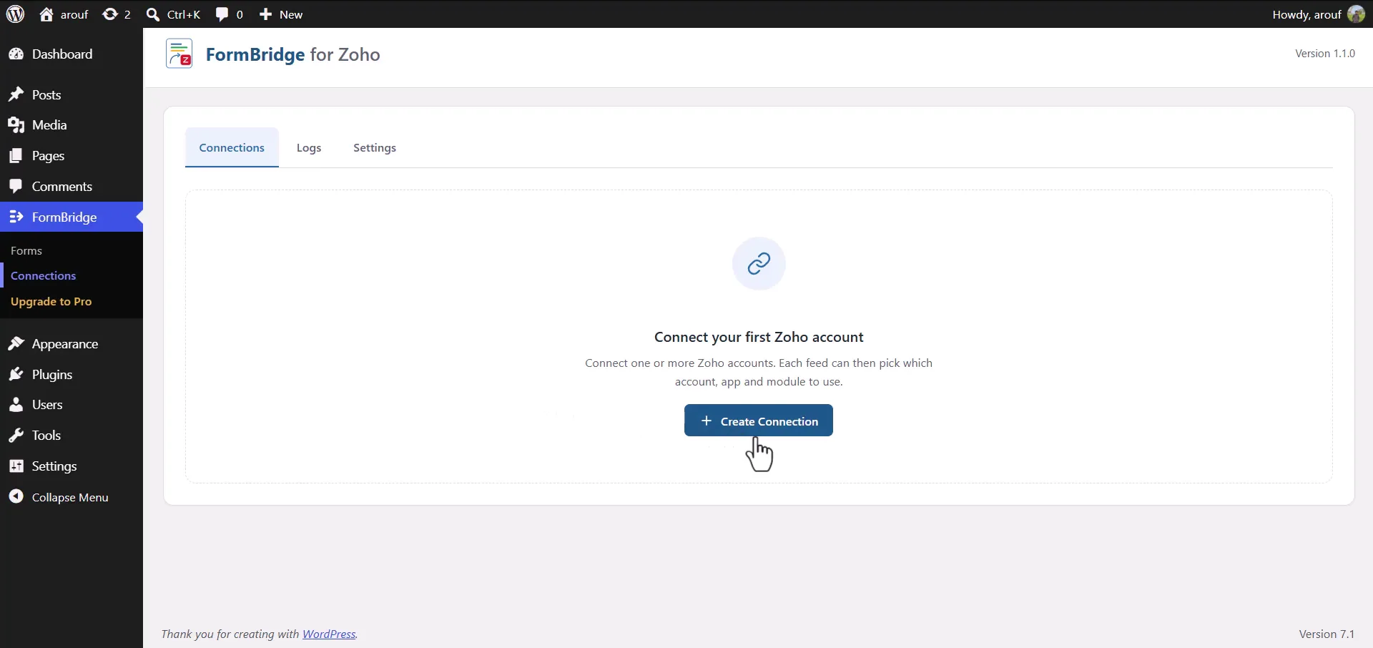Open the Tools menu label
Image resolution: width=1373 pixels, height=648 pixels.
[46, 436]
